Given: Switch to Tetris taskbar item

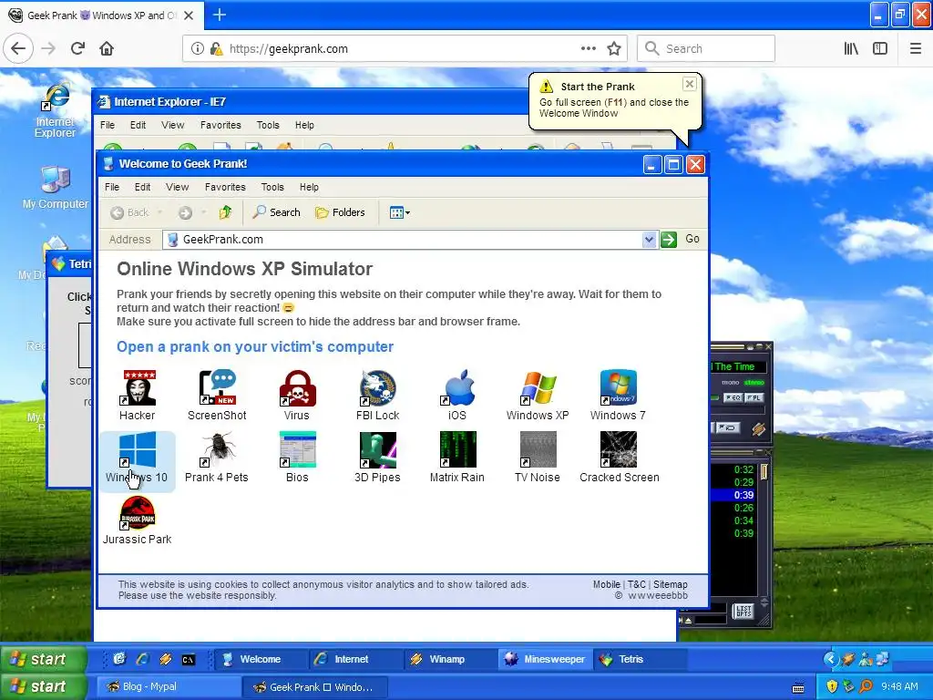Looking at the screenshot, I should click(640, 659).
